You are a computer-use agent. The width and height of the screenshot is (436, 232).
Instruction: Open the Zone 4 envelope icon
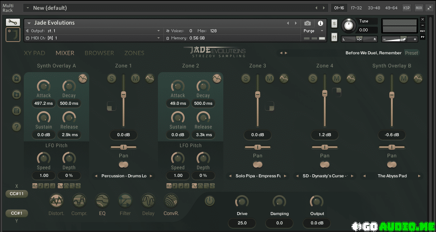tap(351, 78)
